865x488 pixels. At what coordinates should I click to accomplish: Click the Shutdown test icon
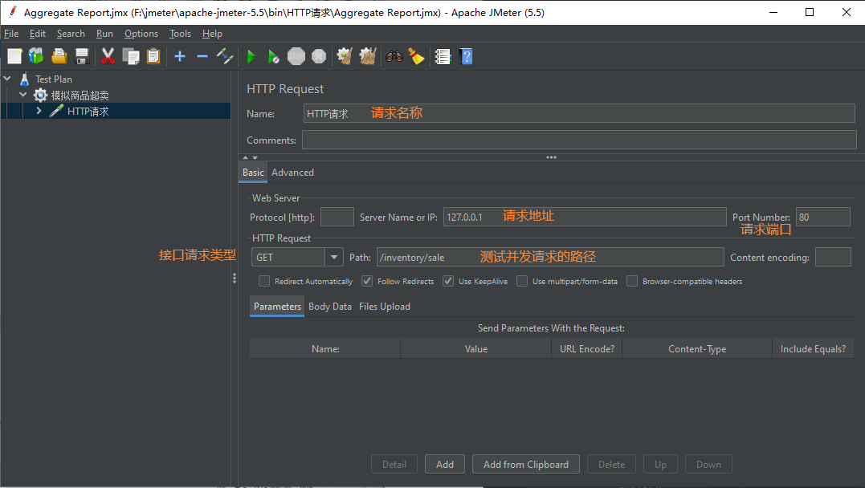pos(319,56)
